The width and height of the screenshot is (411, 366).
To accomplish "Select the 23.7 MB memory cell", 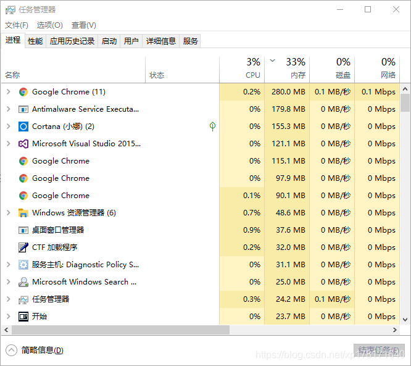I will point(287,317).
